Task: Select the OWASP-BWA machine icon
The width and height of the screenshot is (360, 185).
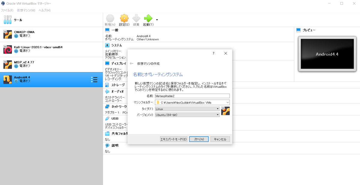Action: (7, 34)
